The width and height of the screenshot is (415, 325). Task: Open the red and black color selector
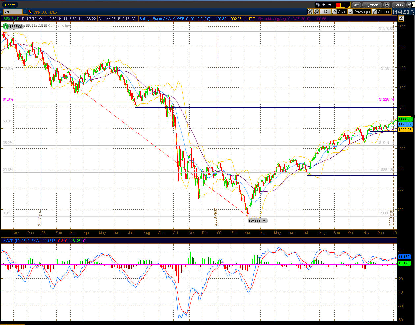click(x=341, y=5)
